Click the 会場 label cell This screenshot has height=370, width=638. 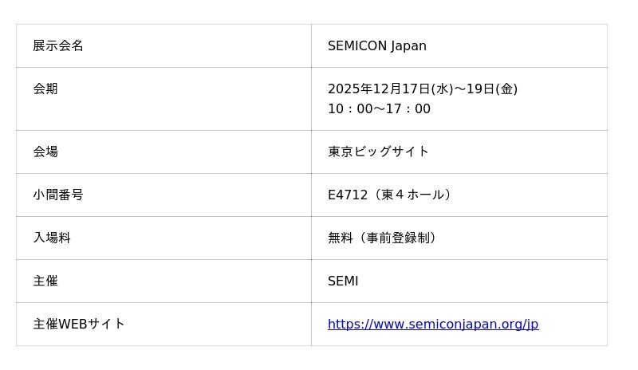click(x=45, y=152)
